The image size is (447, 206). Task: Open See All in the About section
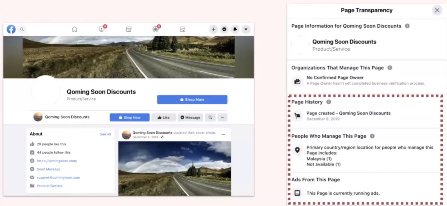coord(105,134)
